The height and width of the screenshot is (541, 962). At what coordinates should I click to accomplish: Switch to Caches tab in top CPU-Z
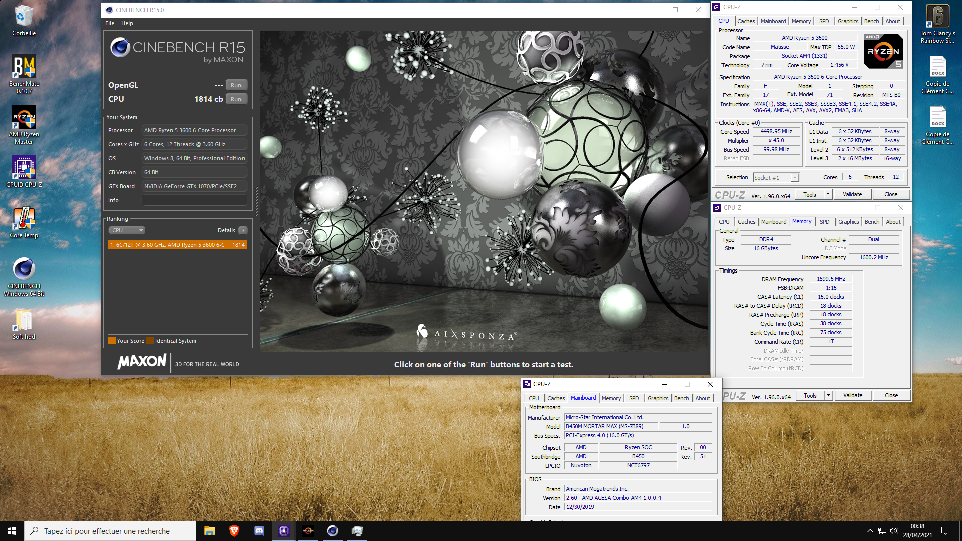point(746,21)
